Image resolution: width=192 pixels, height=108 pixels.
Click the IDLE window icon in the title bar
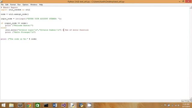[1, 1]
